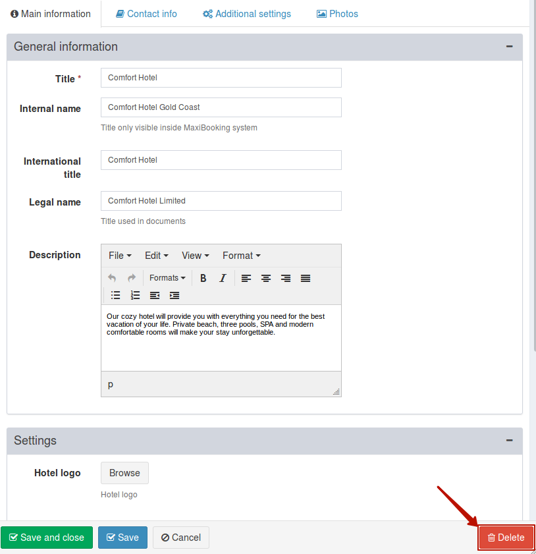Viewport: 536px width, 554px height.
Task: Apply bold formatting to description text
Action: [x=203, y=278]
